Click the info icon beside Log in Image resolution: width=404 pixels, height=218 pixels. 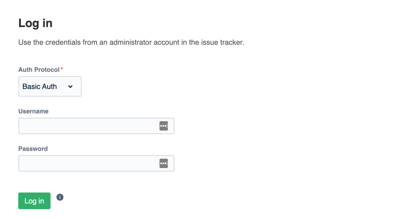pyautogui.click(x=60, y=197)
